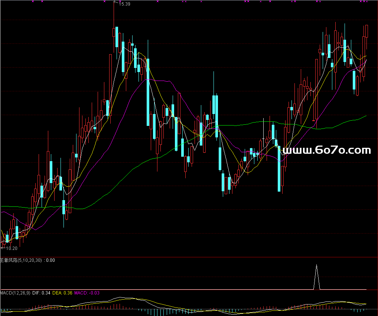Click the leftmost magenta x marker at top

(33, 1)
